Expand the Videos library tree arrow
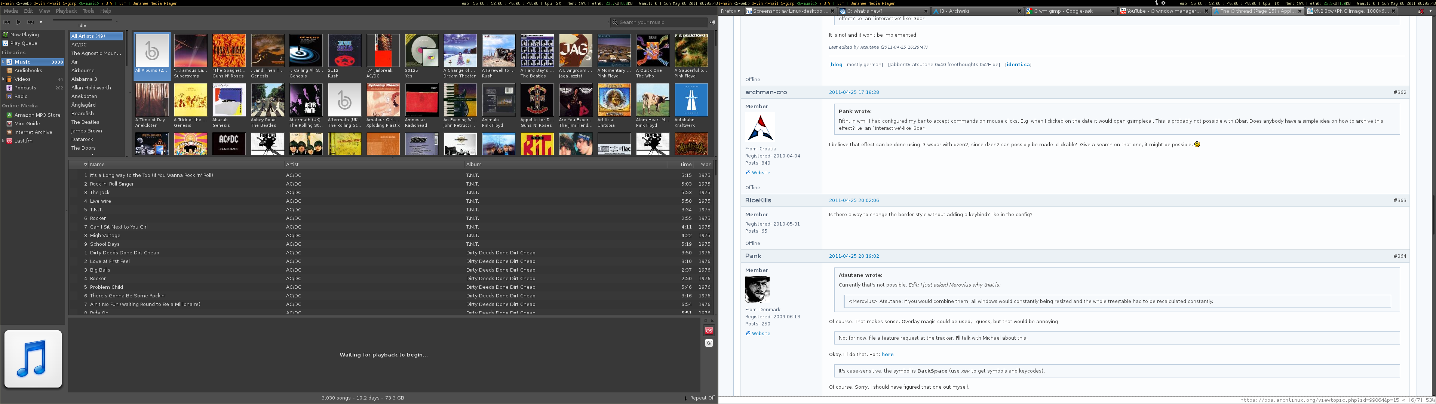1436x404 pixels. 3,79
